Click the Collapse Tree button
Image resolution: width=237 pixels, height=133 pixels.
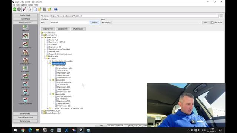(x=63, y=29)
